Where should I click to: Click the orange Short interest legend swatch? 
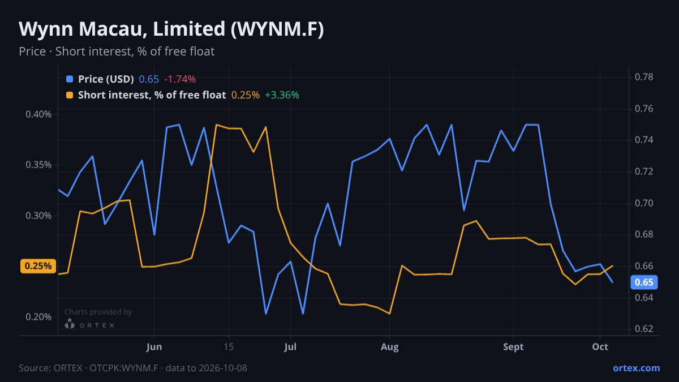click(x=70, y=95)
